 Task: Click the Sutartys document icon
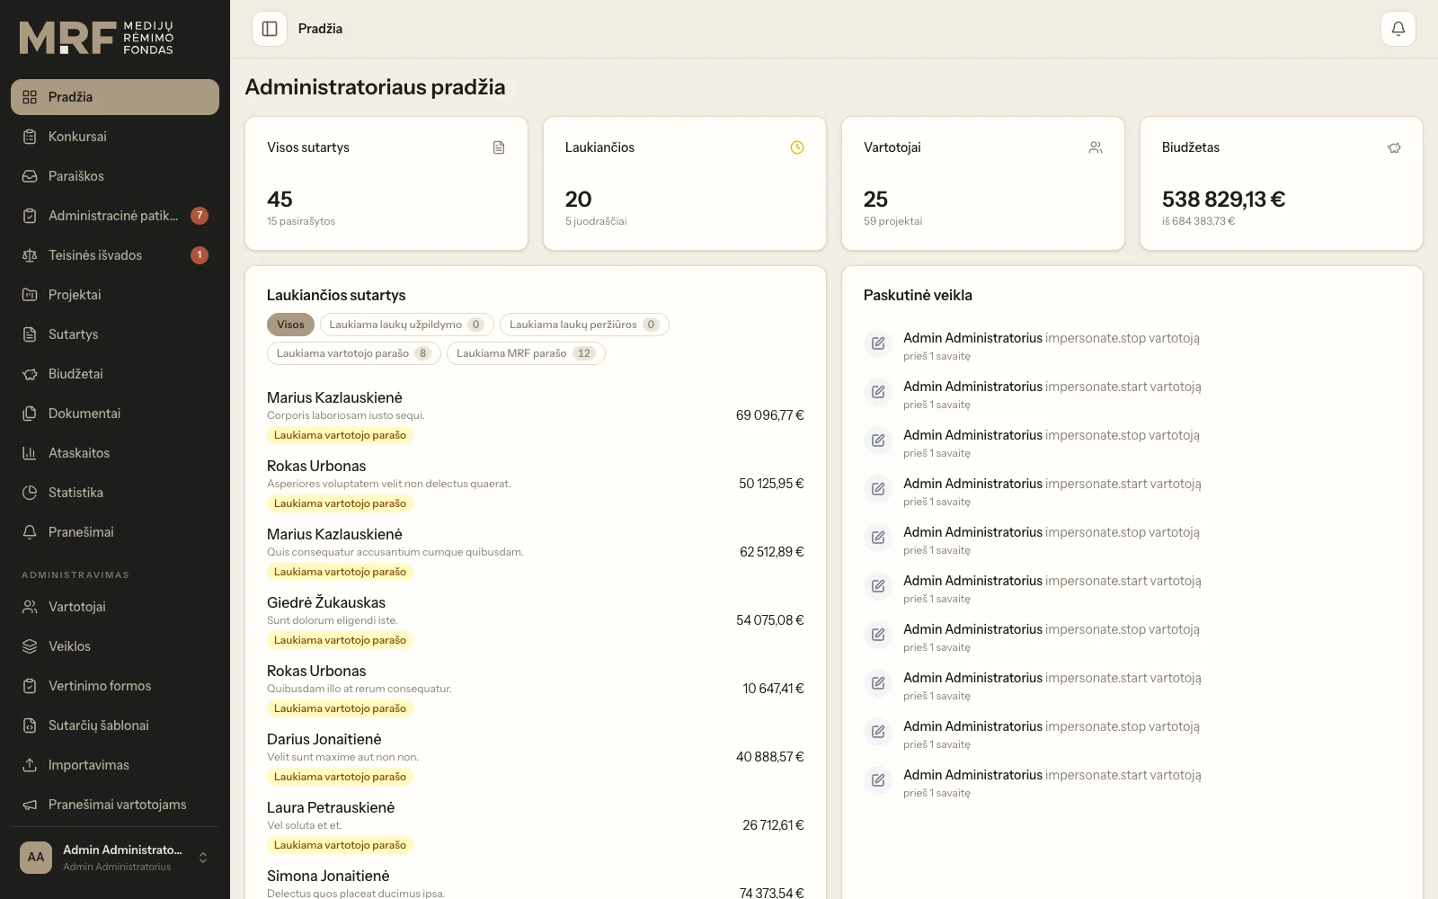coord(30,334)
